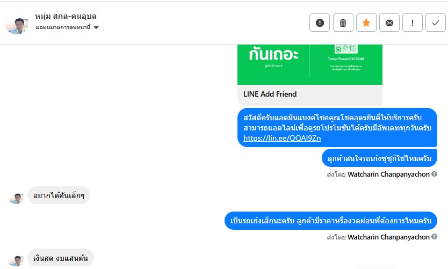Mark conversation done with the checkmark
448x269 pixels.
[x=435, y=23]
